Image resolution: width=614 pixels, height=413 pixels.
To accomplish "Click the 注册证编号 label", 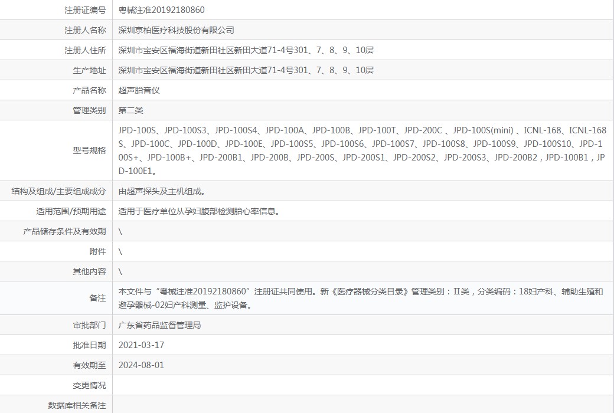I will pos(85,10).
